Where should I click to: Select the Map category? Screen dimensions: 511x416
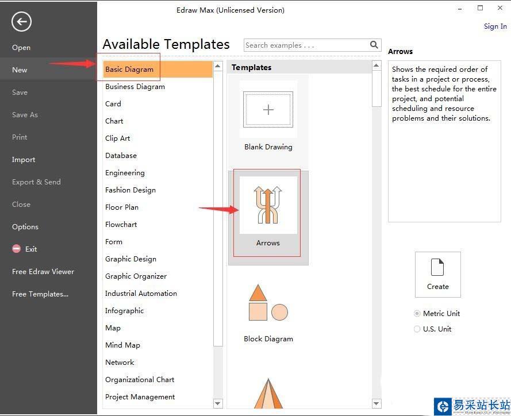113,328
